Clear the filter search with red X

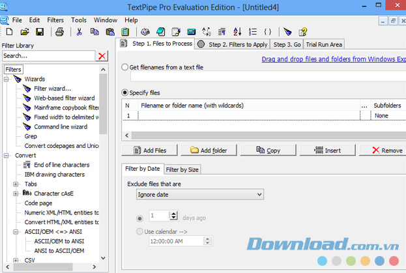pos(102,56)
